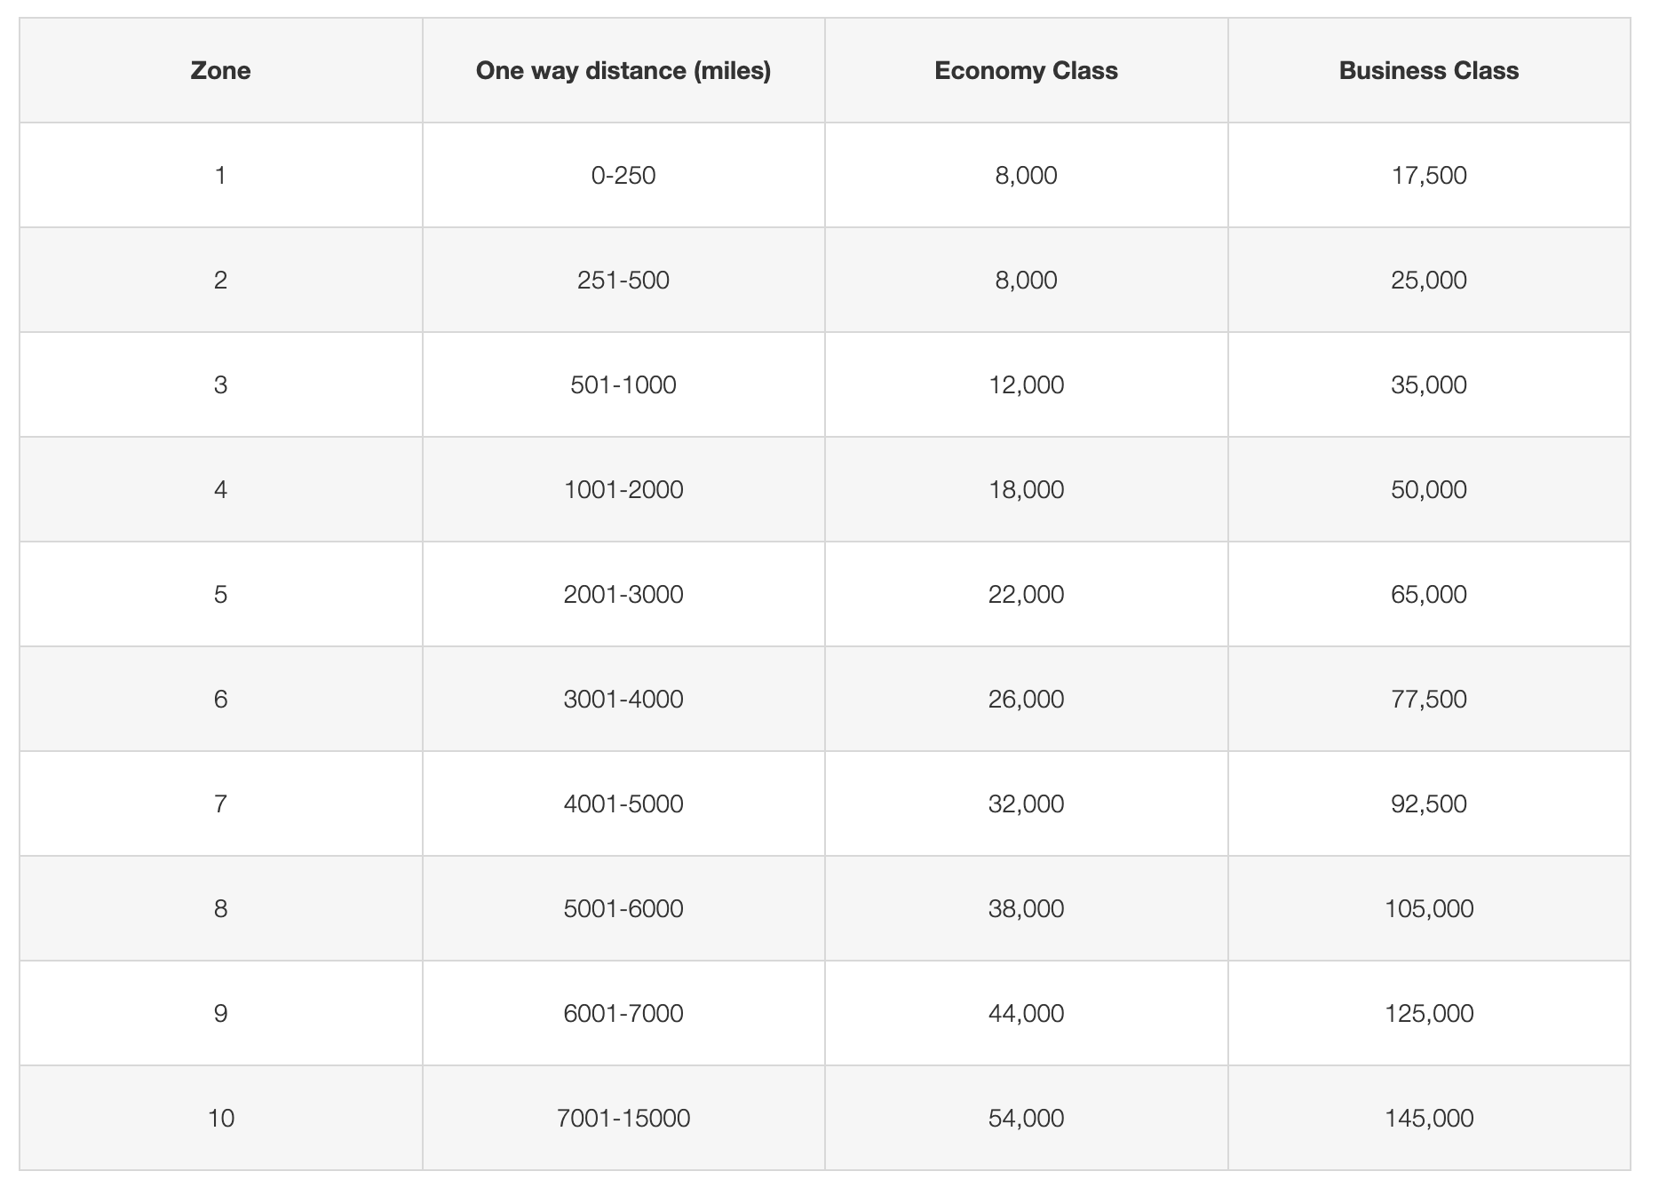Select the 3001-4000 distance cell
Viewport: 1659px width, 1195px height.
pos(623,700)
